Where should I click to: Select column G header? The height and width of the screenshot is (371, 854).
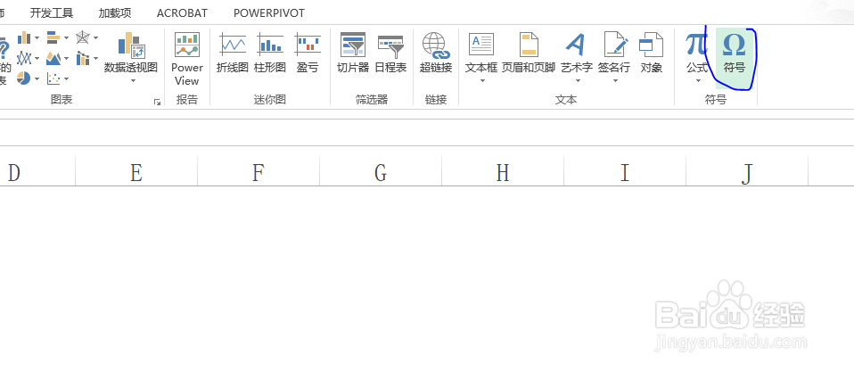(380, 172)
